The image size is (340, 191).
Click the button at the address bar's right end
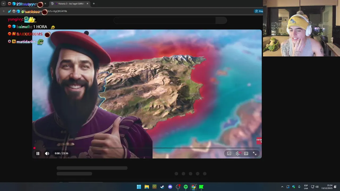coord(259,11)
